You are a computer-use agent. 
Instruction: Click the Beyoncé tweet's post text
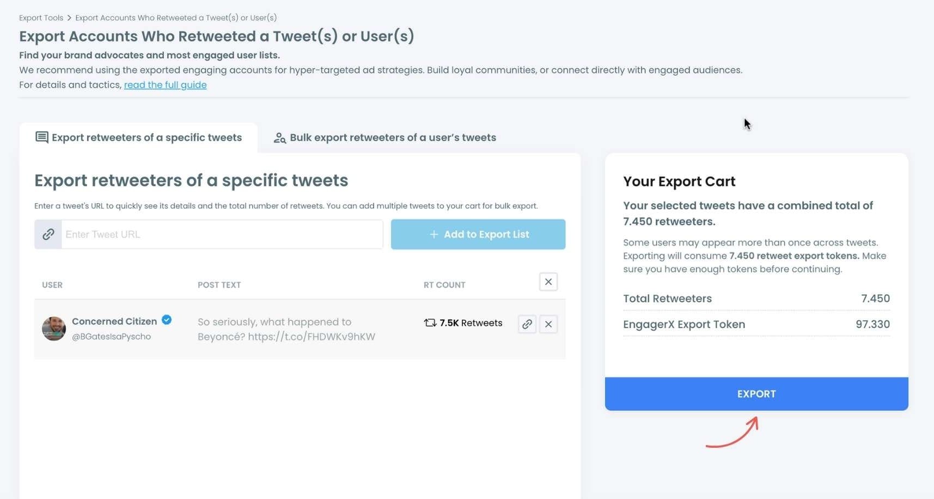pyautogui.click(x=286, y=329)
